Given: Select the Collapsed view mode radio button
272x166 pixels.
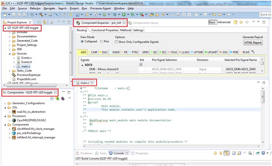Looking at the screenshot, I should pyautogui.click(x=82, y=42).
